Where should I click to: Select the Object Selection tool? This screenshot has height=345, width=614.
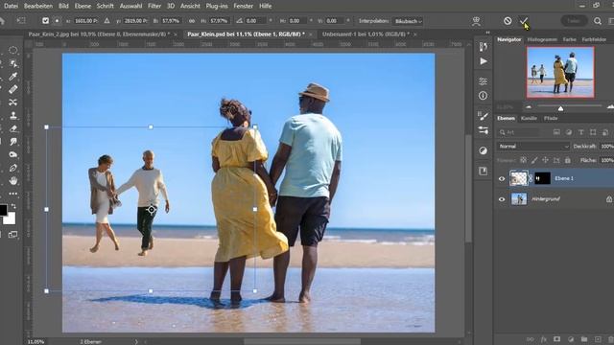pyautogui.click(x=12, y=63)
